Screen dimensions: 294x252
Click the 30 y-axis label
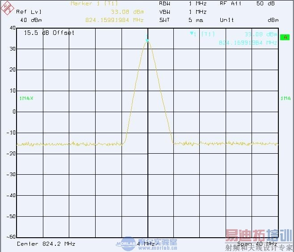[x=13, y=49]
